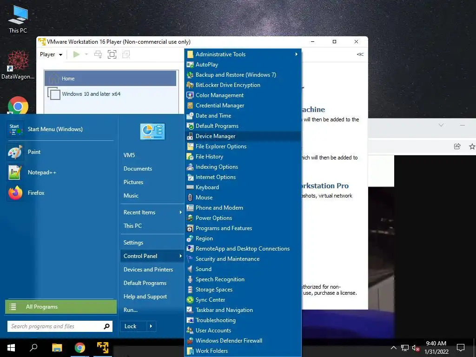
Task: Open Date and Time clock icon
Action: pos(190,116)
